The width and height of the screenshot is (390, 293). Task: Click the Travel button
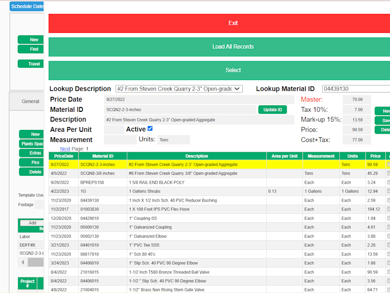pos(31,64)
